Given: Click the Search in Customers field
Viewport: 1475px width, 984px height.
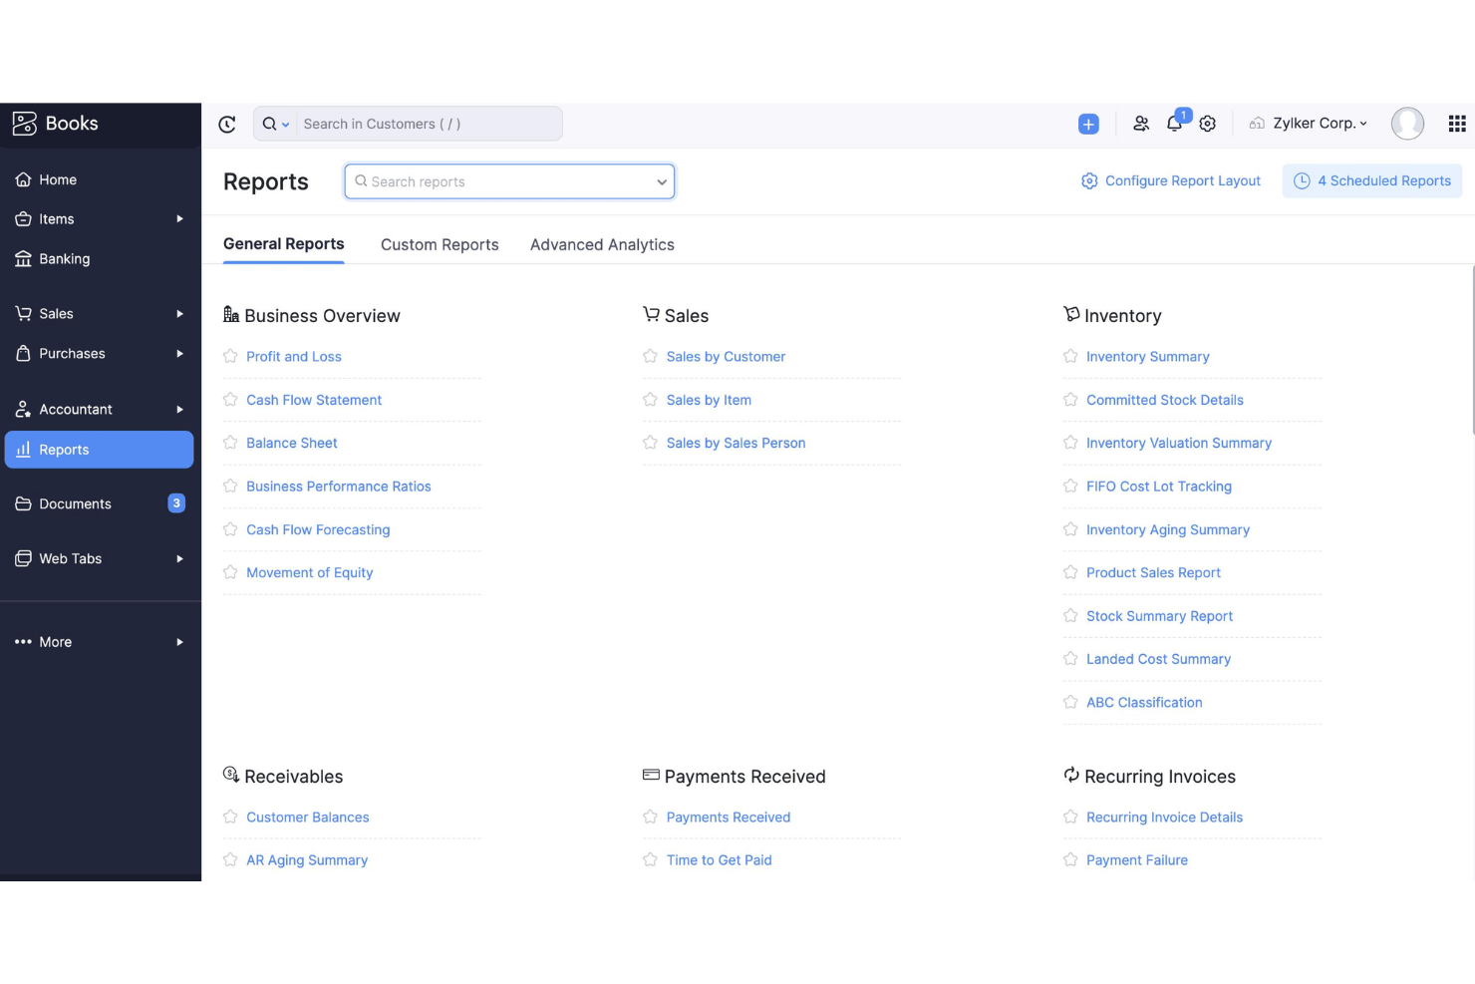Looking at the screenshot, I should tap(429, 124).
